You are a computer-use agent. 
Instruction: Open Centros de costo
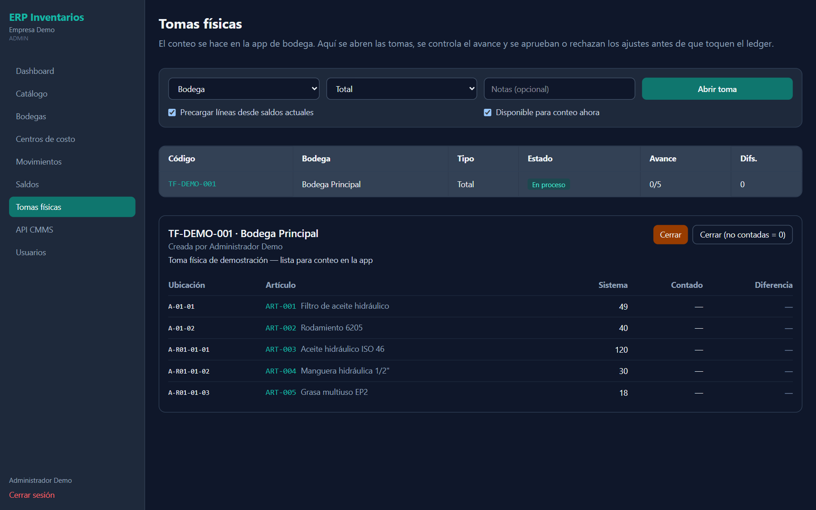tap(72, 139)
